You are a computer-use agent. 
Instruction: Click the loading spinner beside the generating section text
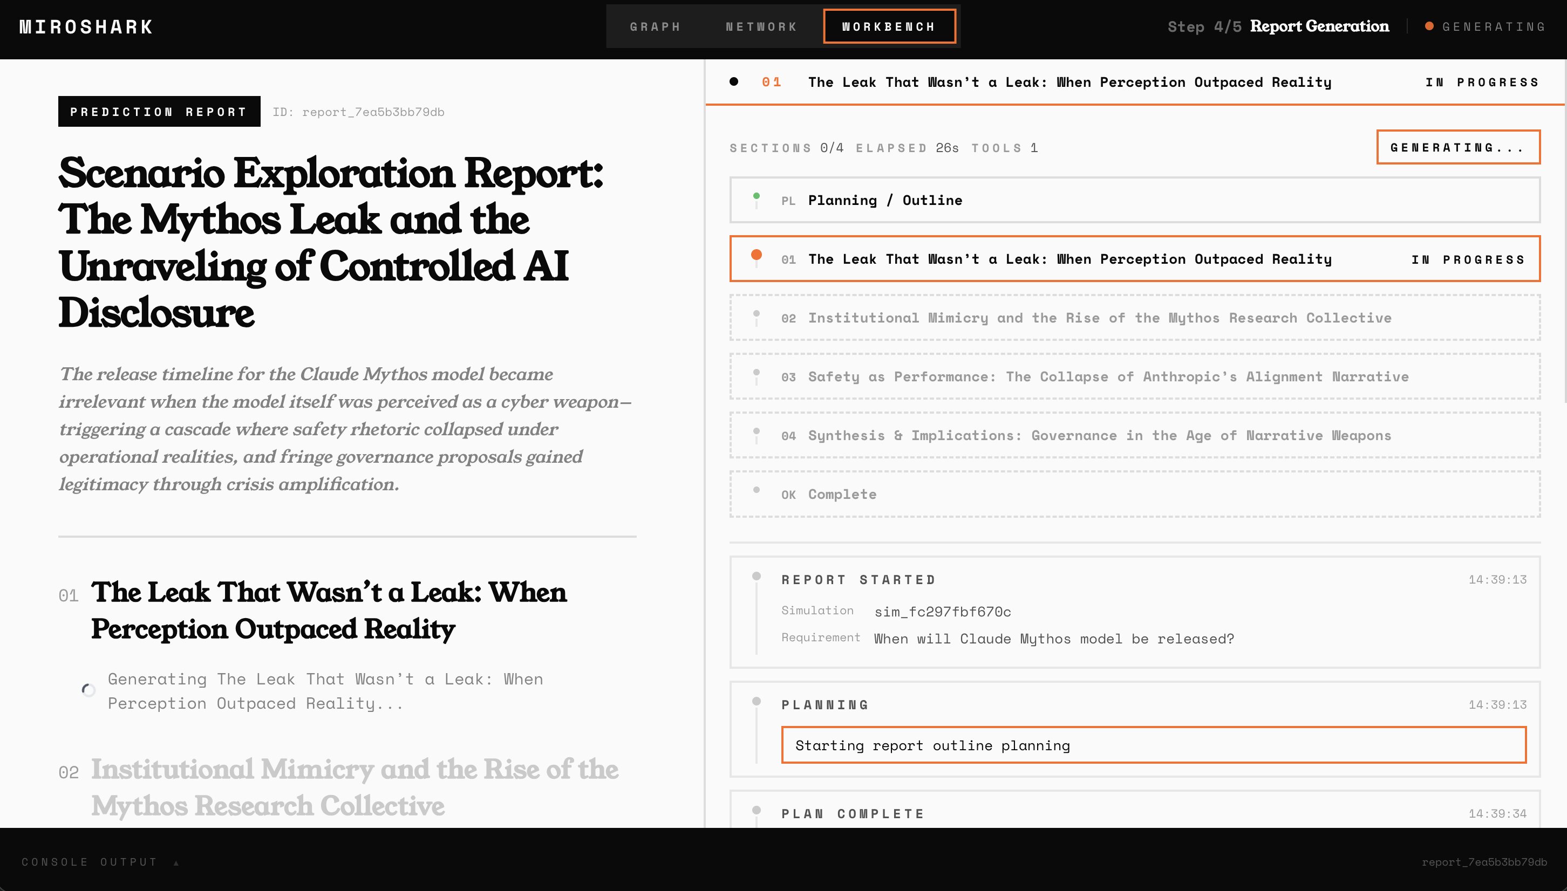(x=88, y=690)
